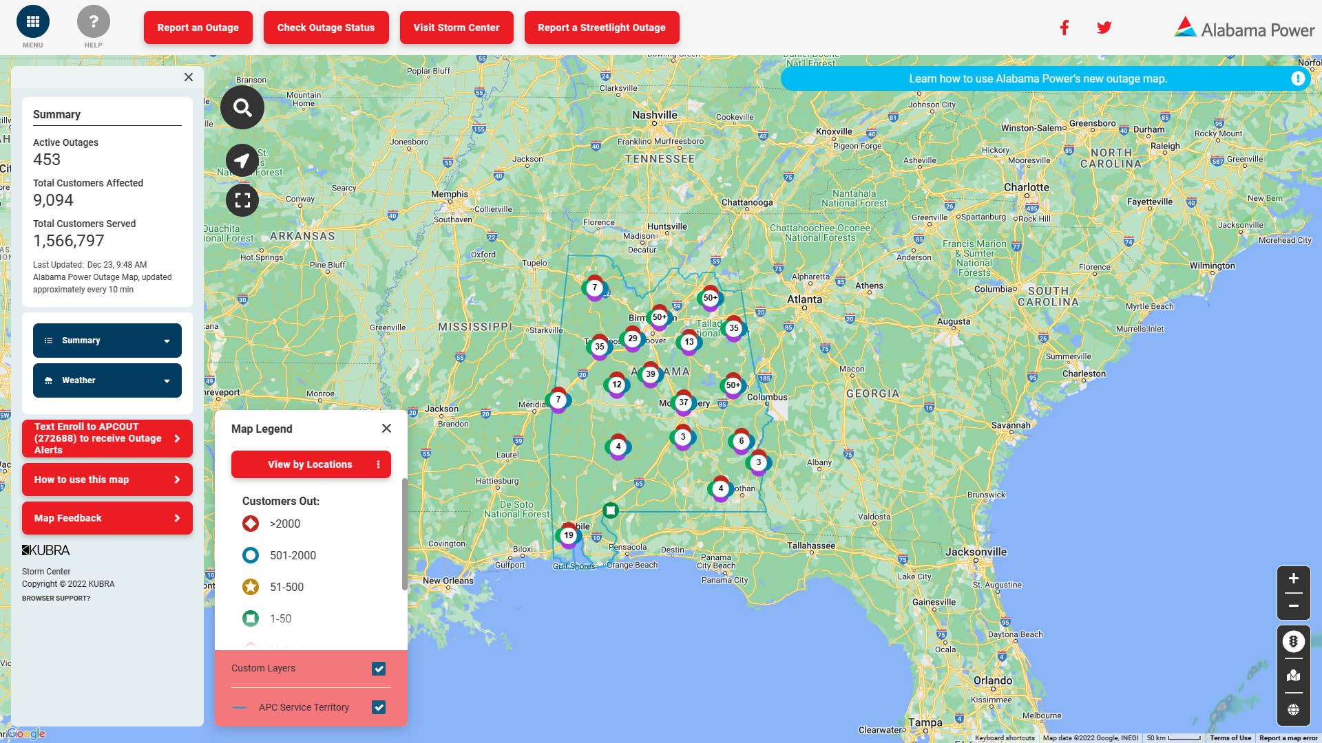
Task: Toggle APC Service Territory checkbox
Action: [379, 707]
